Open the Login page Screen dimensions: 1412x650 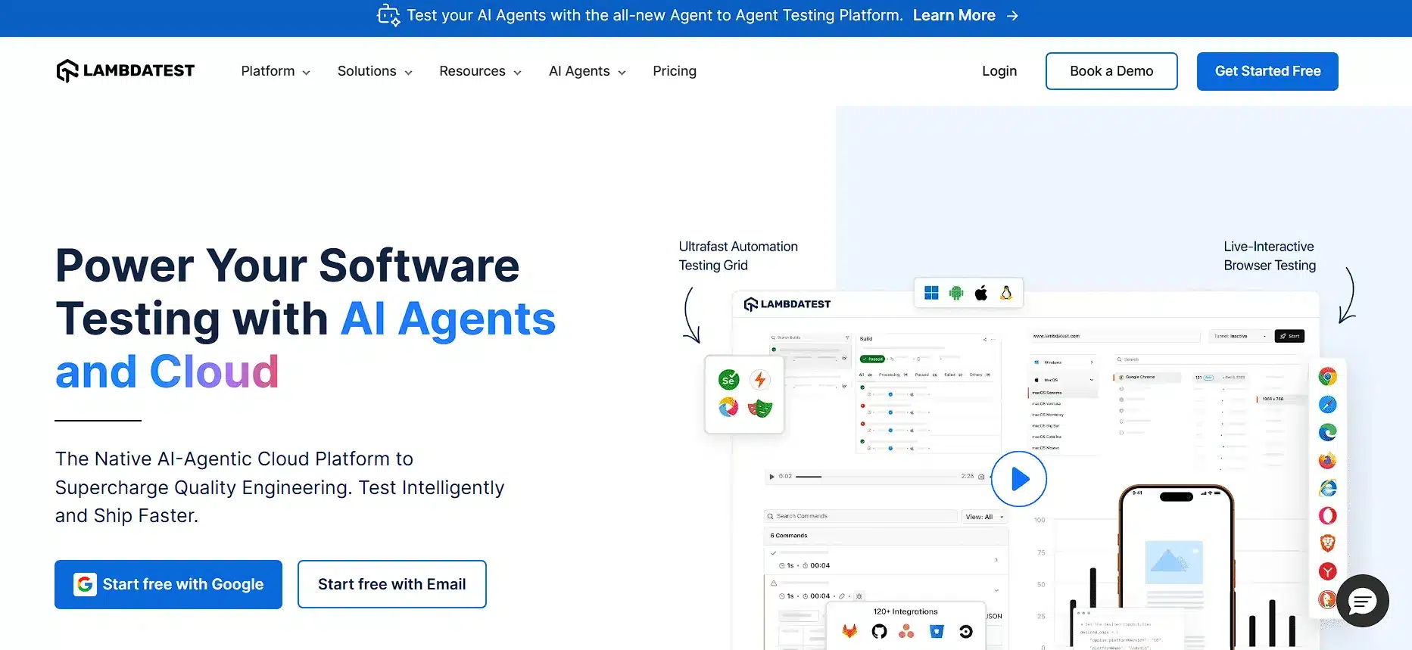[999, 71]
